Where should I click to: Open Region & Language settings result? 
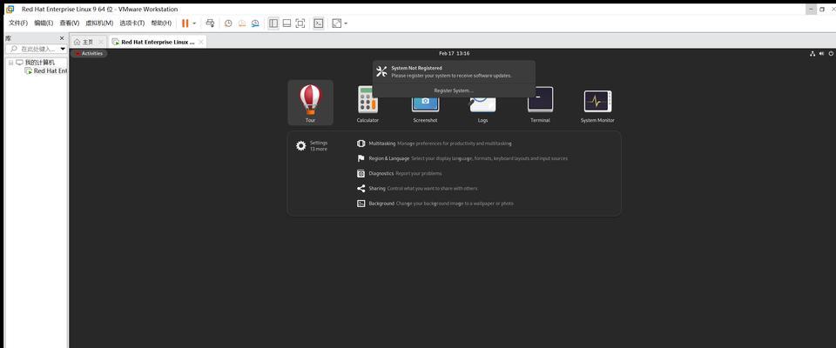[x=462, y=158]
